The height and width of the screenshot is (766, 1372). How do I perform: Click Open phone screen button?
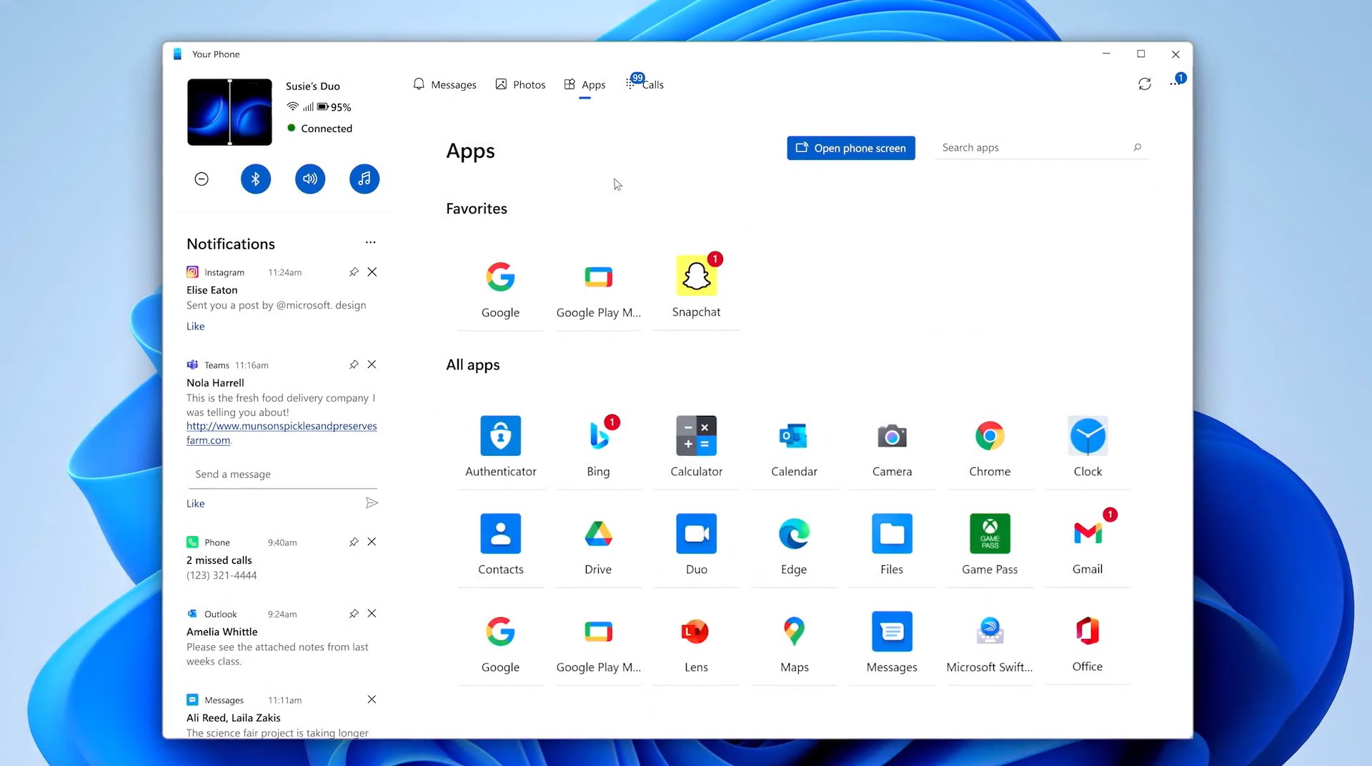(851, 148)
